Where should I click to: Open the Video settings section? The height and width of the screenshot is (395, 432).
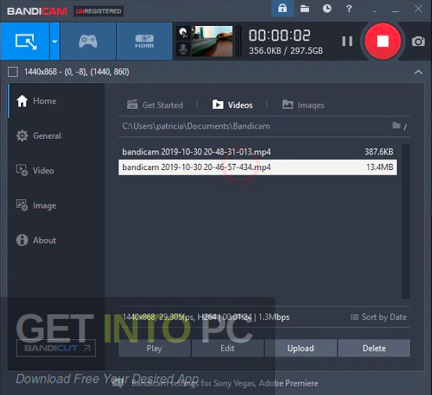(56, 171)
